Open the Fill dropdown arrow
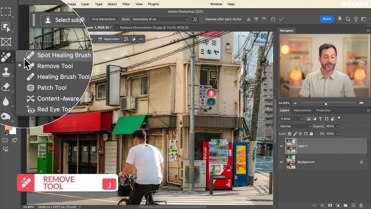 [x=338, y=134]
